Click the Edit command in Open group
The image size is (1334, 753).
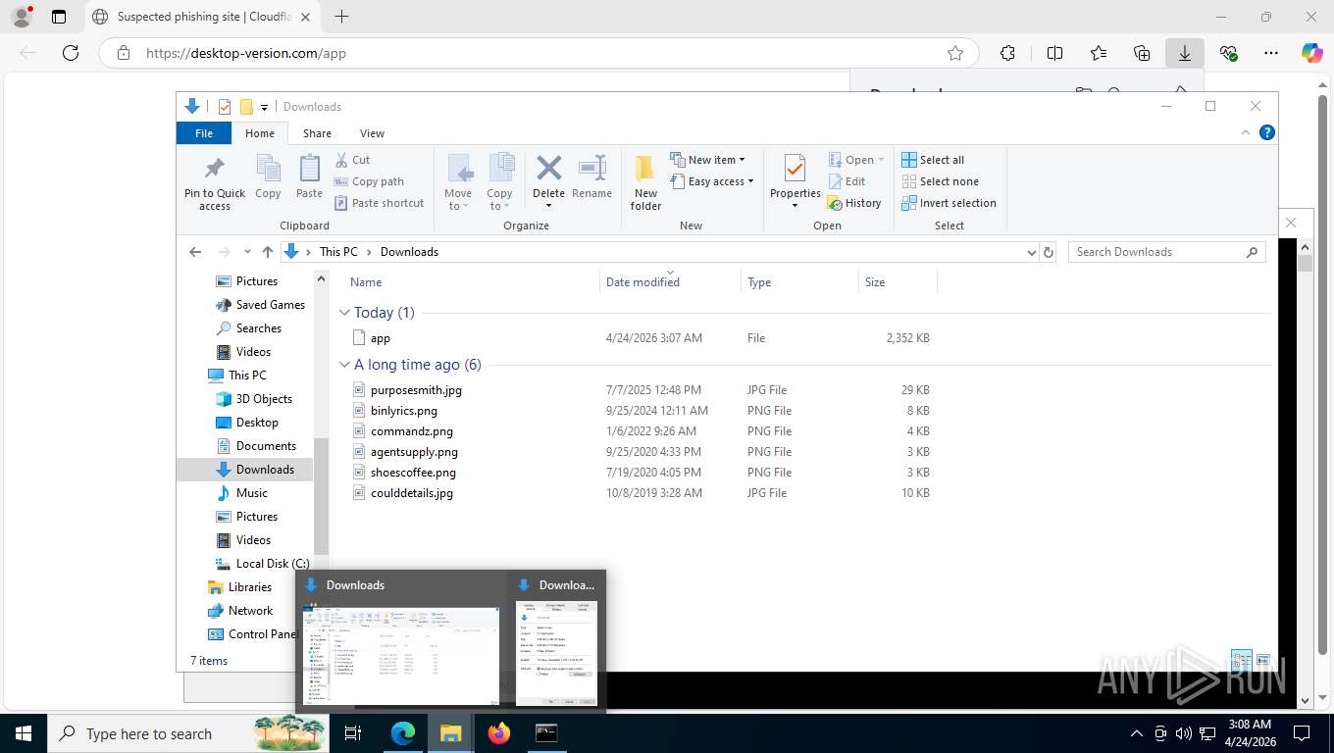tap(847, 181)
